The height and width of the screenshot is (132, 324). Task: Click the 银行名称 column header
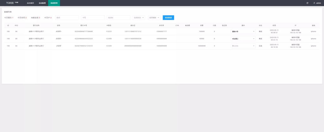coord(36,26)
